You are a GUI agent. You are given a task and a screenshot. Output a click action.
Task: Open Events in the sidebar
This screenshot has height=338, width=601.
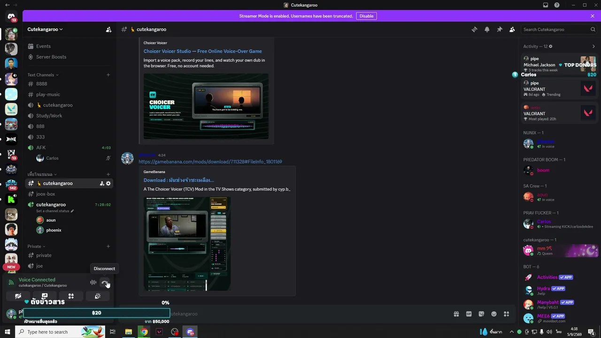pyautogui.click(x=69, y=46)
